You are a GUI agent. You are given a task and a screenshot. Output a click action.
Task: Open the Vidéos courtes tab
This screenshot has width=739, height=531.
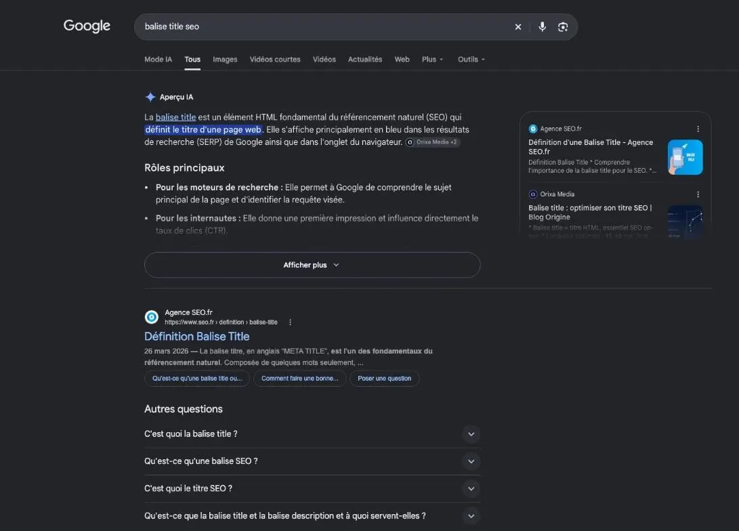tap(275, 60)
